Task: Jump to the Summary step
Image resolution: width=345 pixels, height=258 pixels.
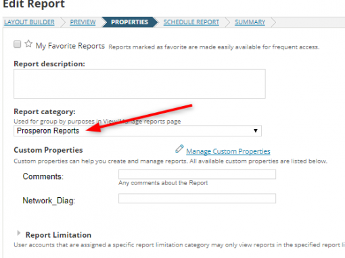Action: (250, 22)
